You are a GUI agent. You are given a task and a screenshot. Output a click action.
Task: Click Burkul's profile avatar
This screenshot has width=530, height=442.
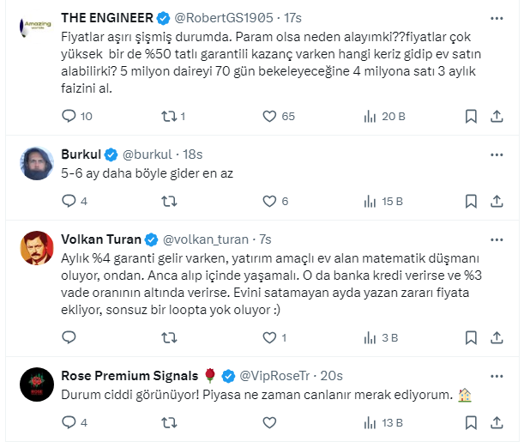pos(36,162)
